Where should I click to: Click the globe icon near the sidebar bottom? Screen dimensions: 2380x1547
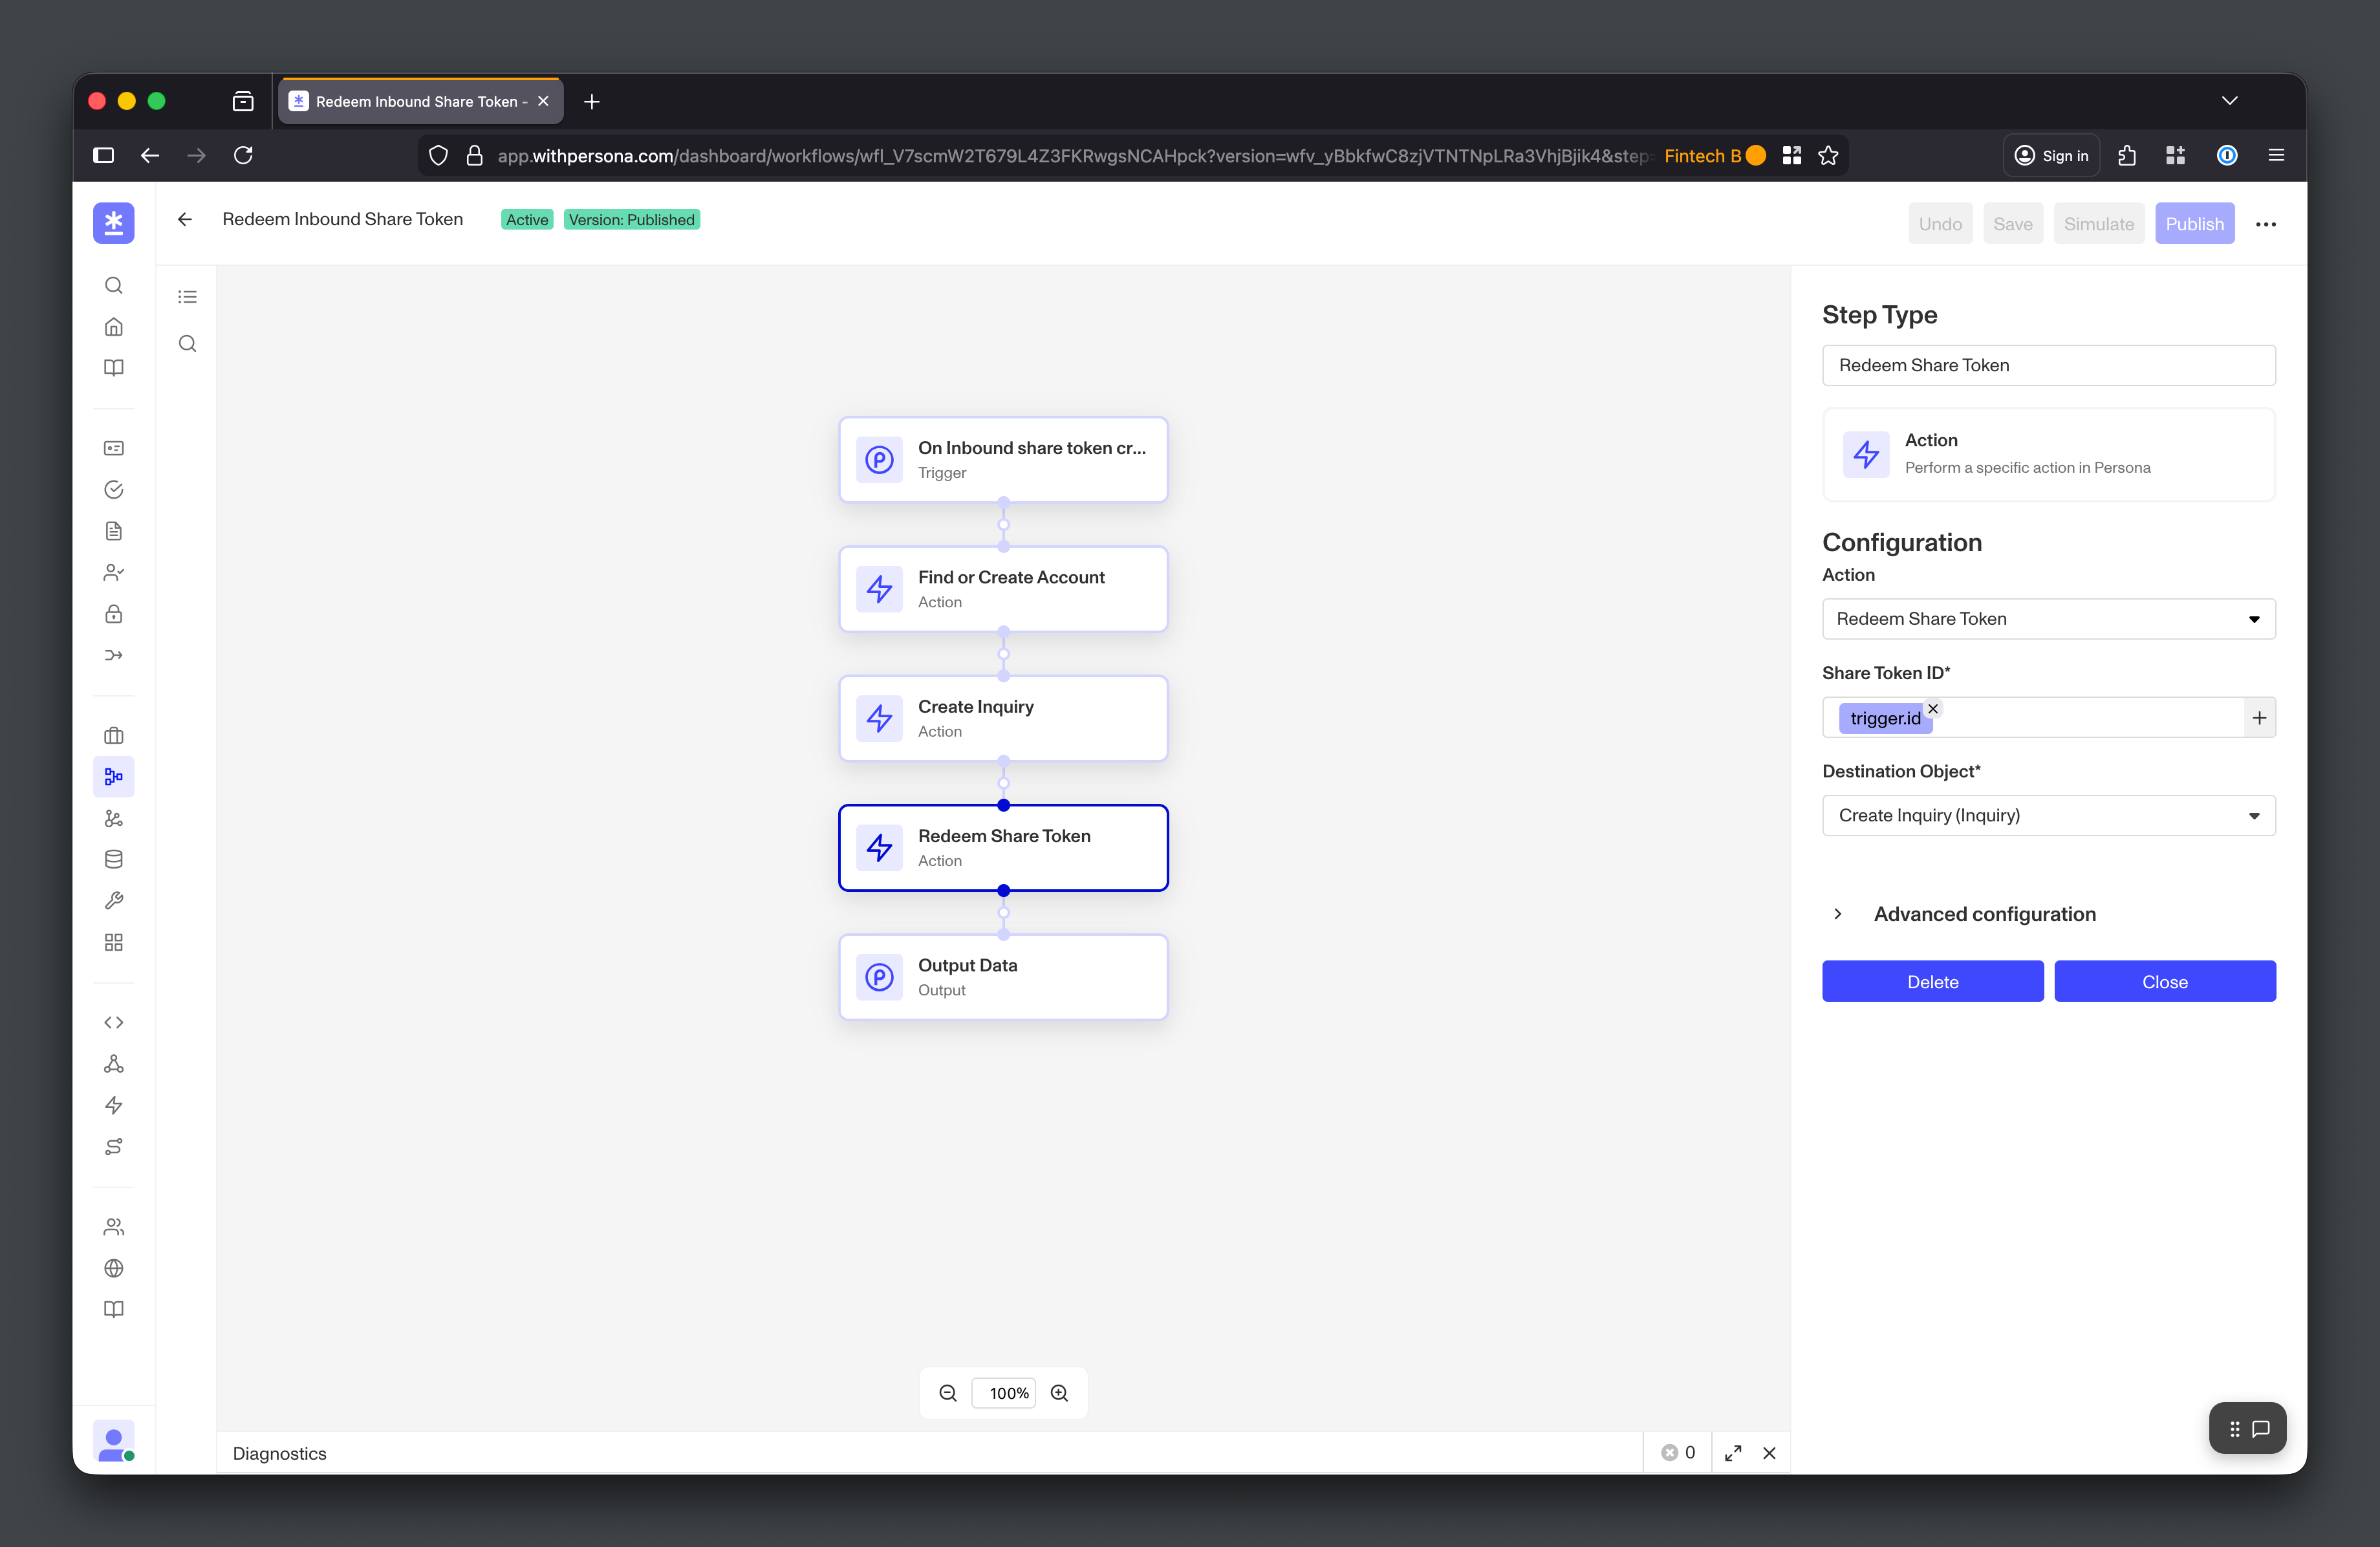point(113,1268)
